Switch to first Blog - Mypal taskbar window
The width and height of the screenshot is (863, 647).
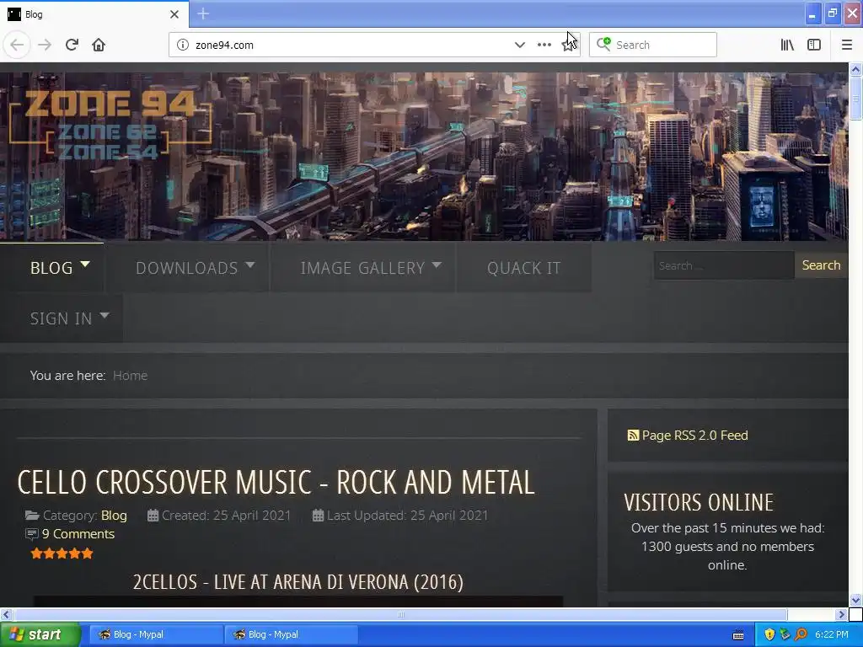(156, 634)
